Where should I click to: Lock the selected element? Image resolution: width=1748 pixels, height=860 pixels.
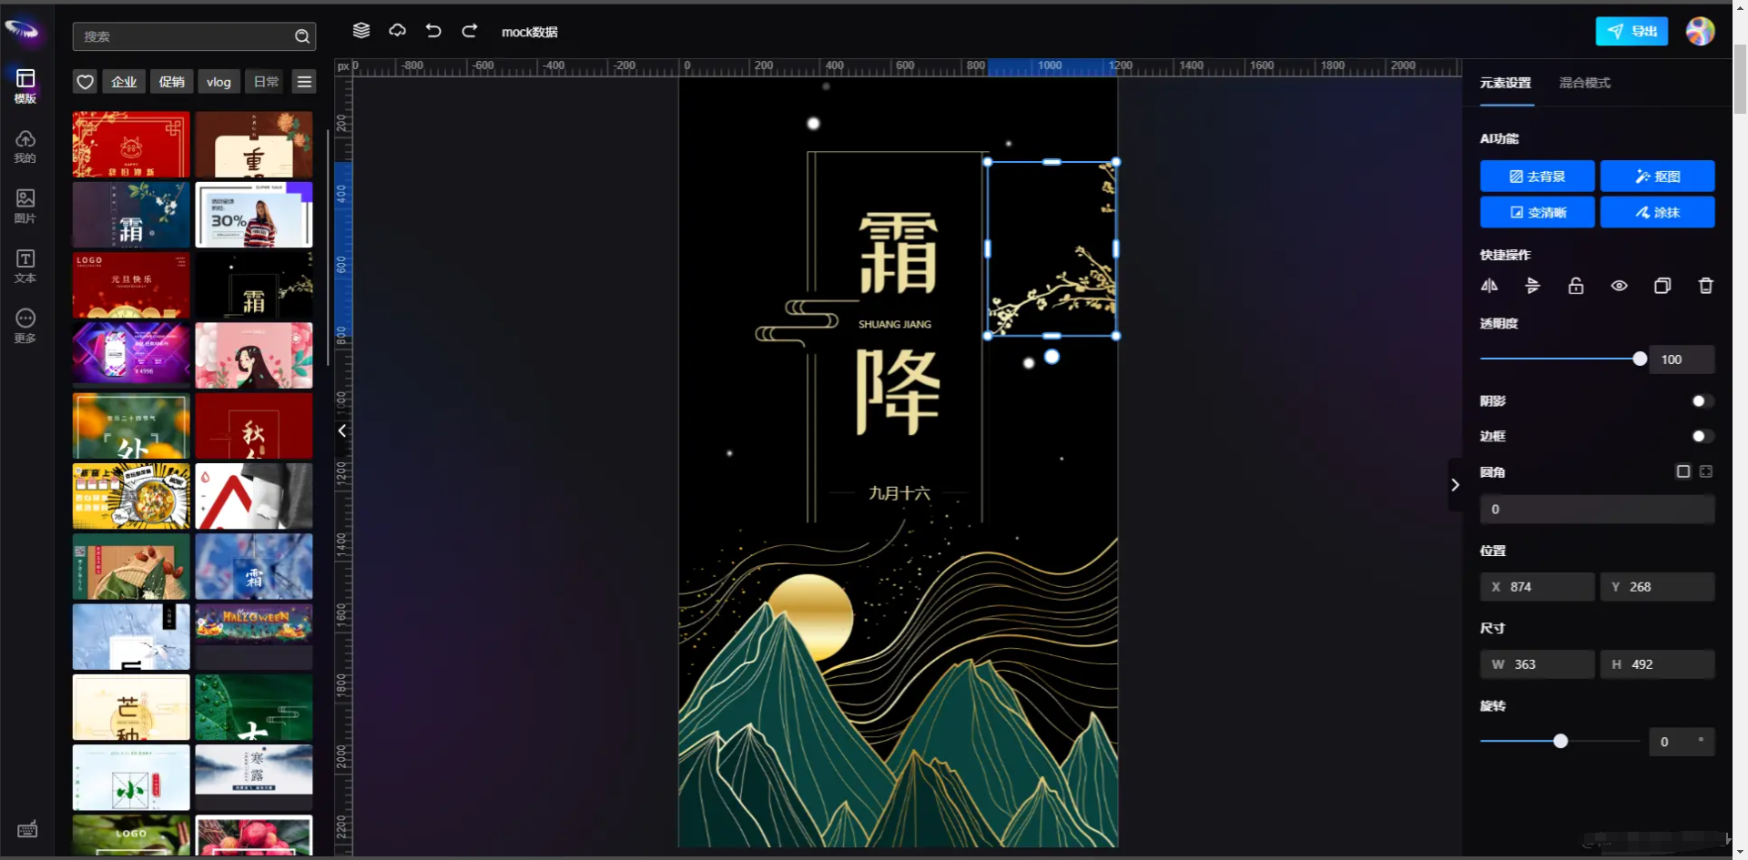(x=1576, y=286)
